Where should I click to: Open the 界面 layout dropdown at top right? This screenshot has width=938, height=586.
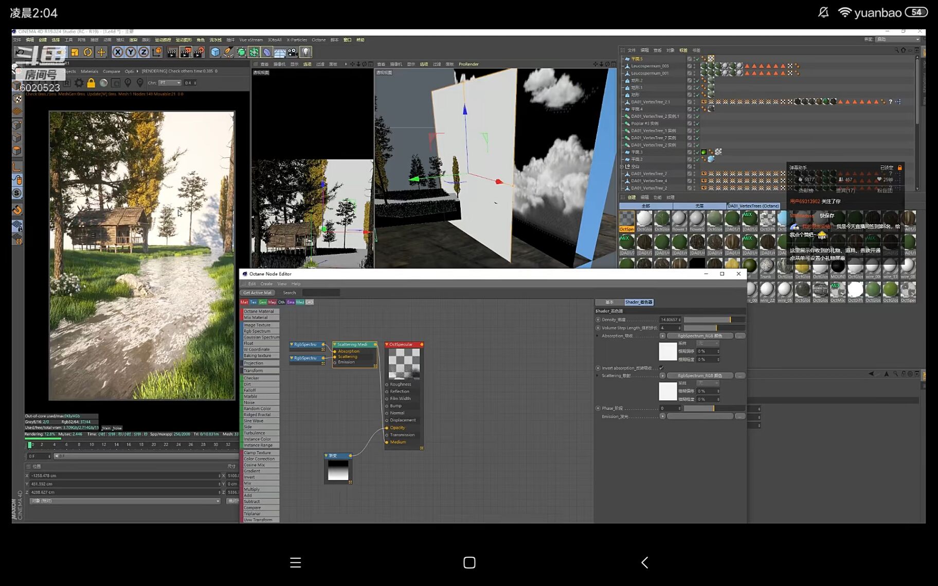[898, 40]
